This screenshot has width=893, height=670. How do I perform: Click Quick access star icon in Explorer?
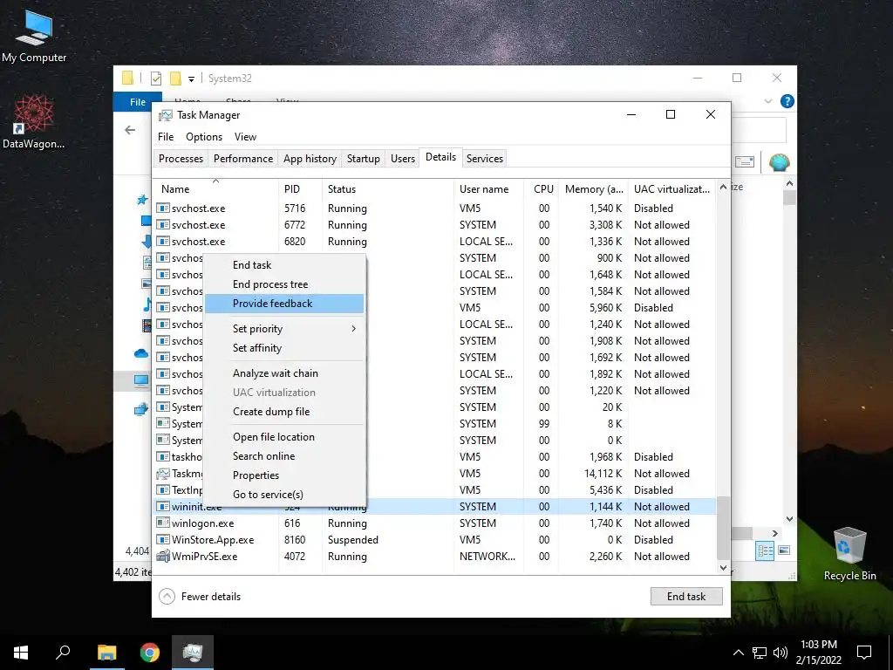pos(142,200)
